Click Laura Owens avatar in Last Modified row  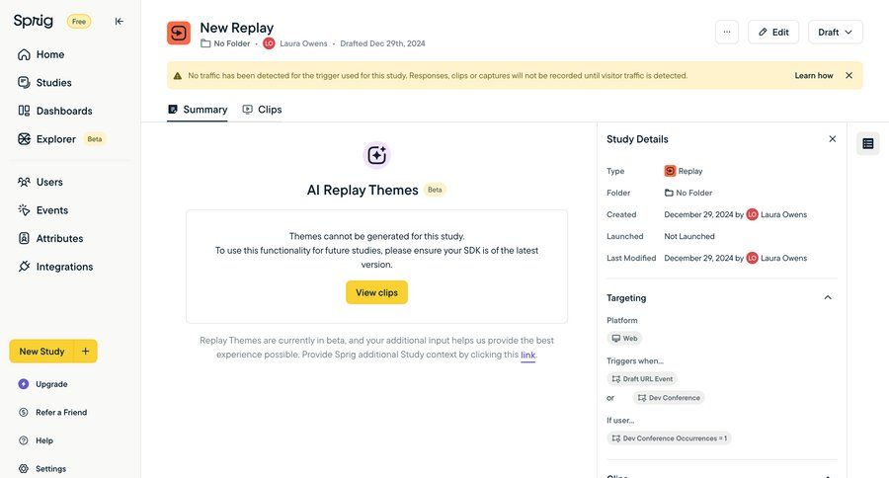coord(753,258)
